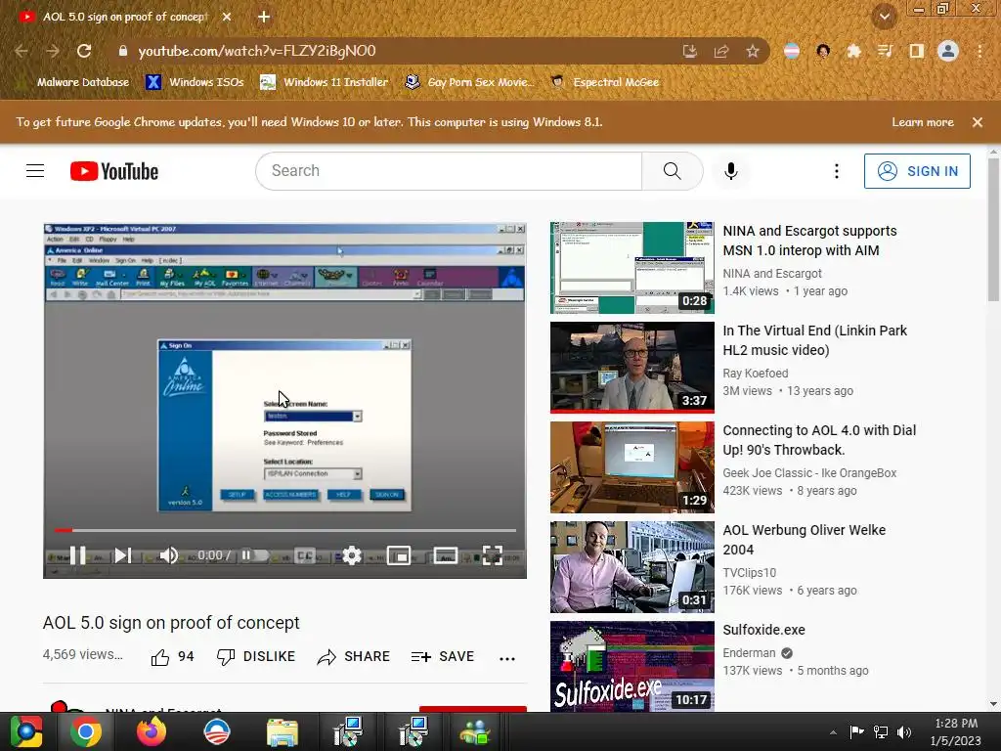
Task: Open the Chrome profile avatar
Action: (x=948, y=51)
